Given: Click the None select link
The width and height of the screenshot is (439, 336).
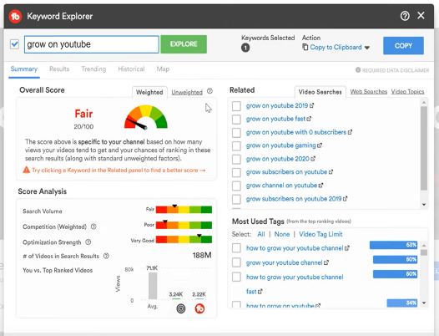Looking at the screenshot, I should click(282, 234).
